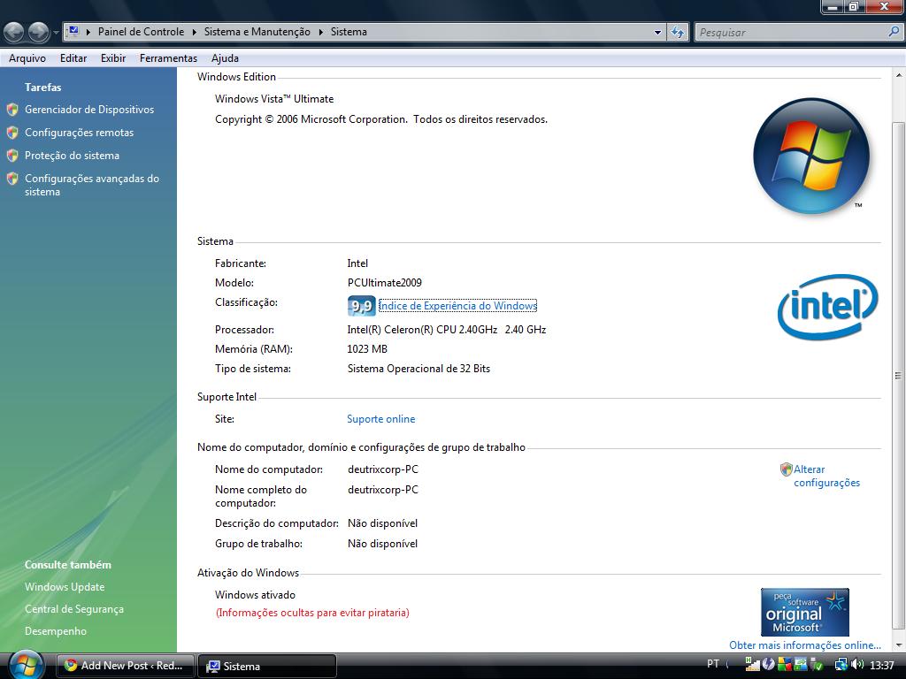Click the Intel logo image
The width and height of the screenshot is (906, 679).
(828, 307)
